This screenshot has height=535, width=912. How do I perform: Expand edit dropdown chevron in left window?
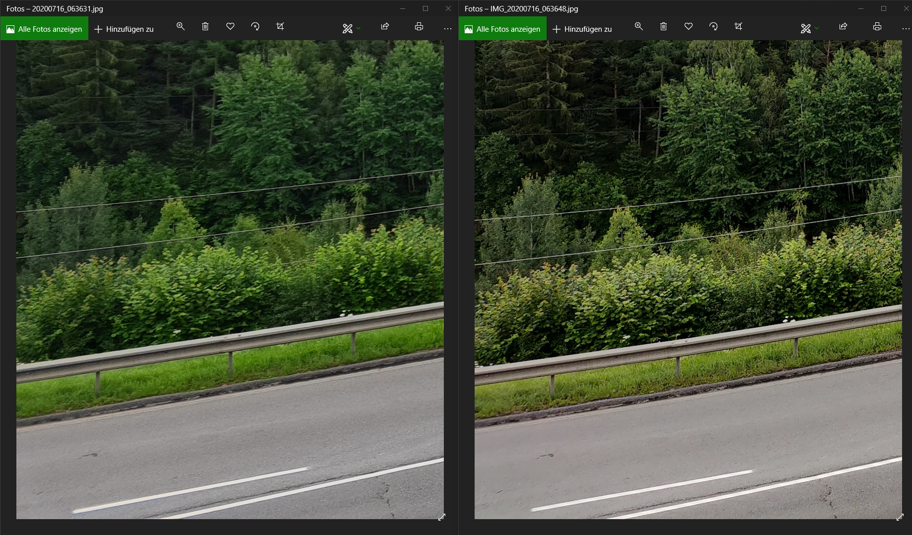[x=358, y=29]
